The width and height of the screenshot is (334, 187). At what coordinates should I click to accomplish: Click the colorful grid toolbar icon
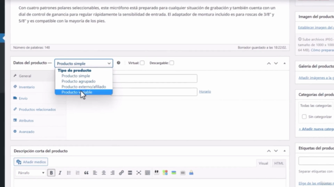(x=165, y=173)
